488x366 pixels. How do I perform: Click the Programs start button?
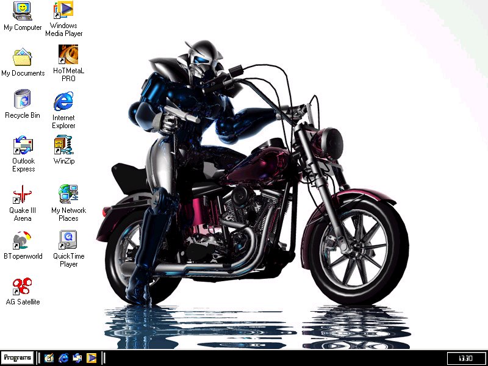pos(17,357)
